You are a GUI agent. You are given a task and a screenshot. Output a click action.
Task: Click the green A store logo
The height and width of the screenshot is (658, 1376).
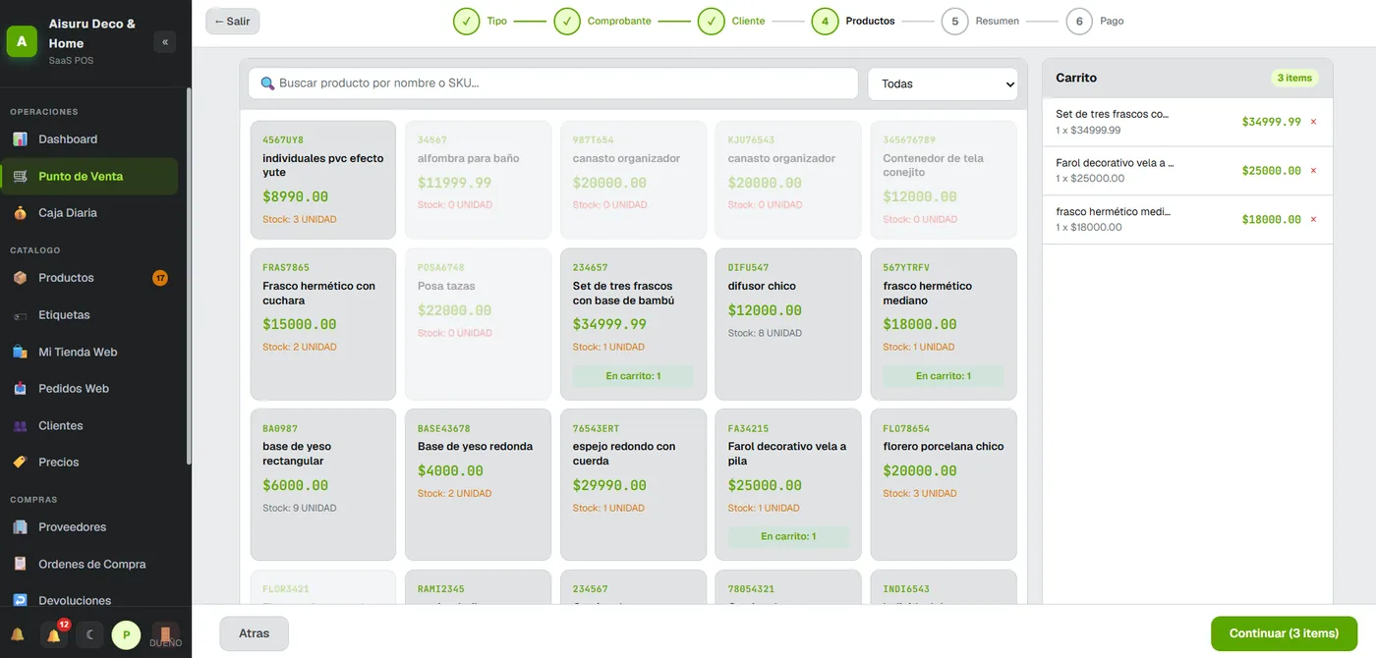22,42
